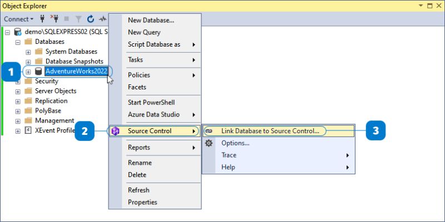The height and width of the screenshot is (222, 445).
Task: Open the Reports submenu
Action: pos(155,148)
